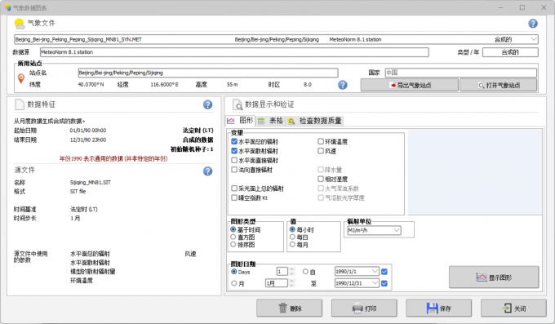Click the document icon beside 数据特征
555x324 pixels.
point(19,104)
